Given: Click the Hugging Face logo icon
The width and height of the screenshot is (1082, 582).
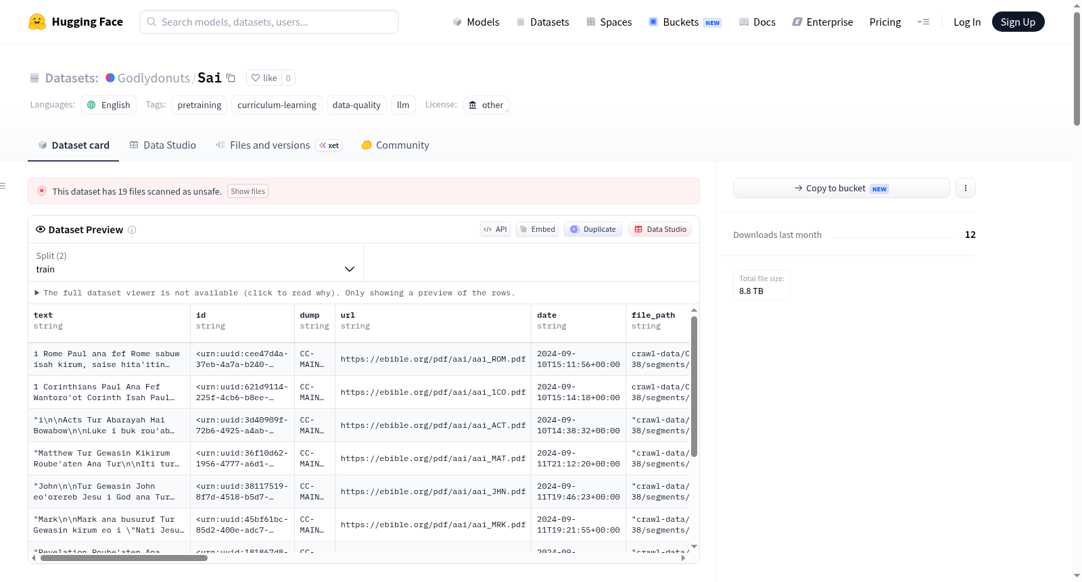Looking at the screenshot, I should [37, 22].
